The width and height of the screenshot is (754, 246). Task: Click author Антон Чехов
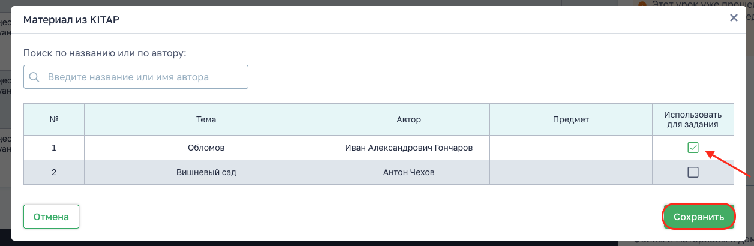click(408, 173)
